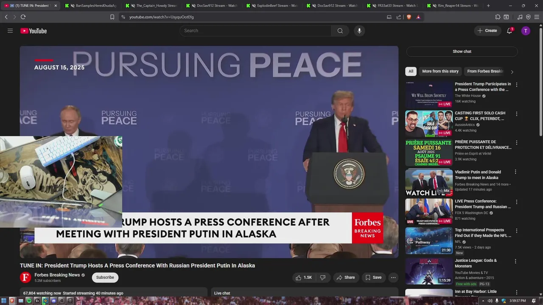Screen dimensions: 543x305
Task: Select the All filter chip
Action: tap(411, 71)
